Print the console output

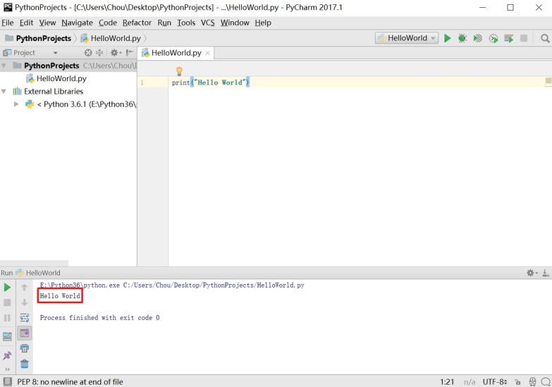[x=24, y=348]
